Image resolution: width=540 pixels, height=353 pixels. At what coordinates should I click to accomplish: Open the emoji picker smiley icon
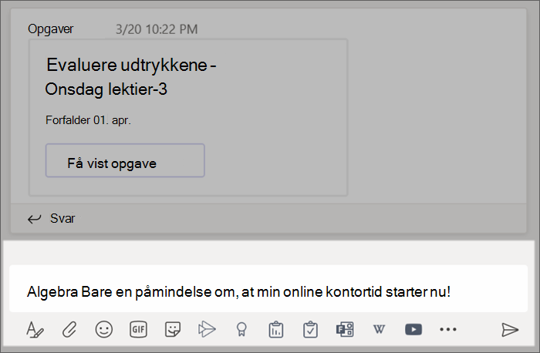coord(103,330)
